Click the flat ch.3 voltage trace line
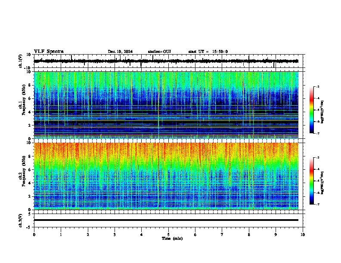 click(166, 220)
